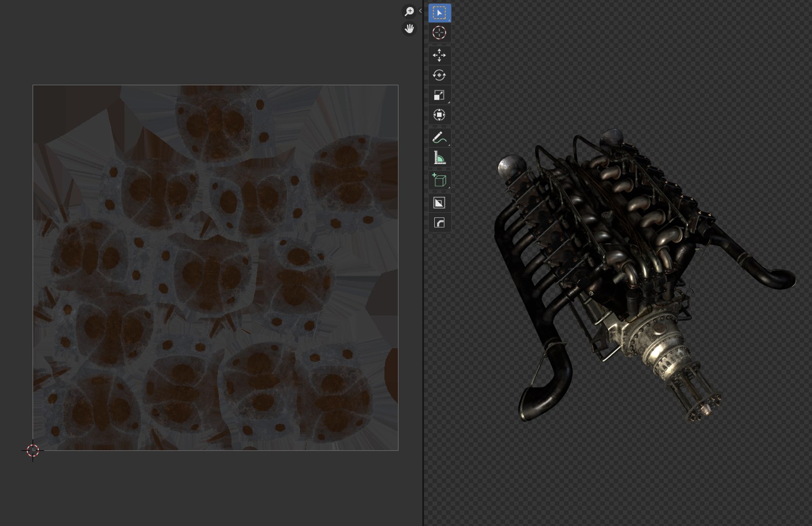
Task: Choose the Add Cube tool
Action: 439,180
